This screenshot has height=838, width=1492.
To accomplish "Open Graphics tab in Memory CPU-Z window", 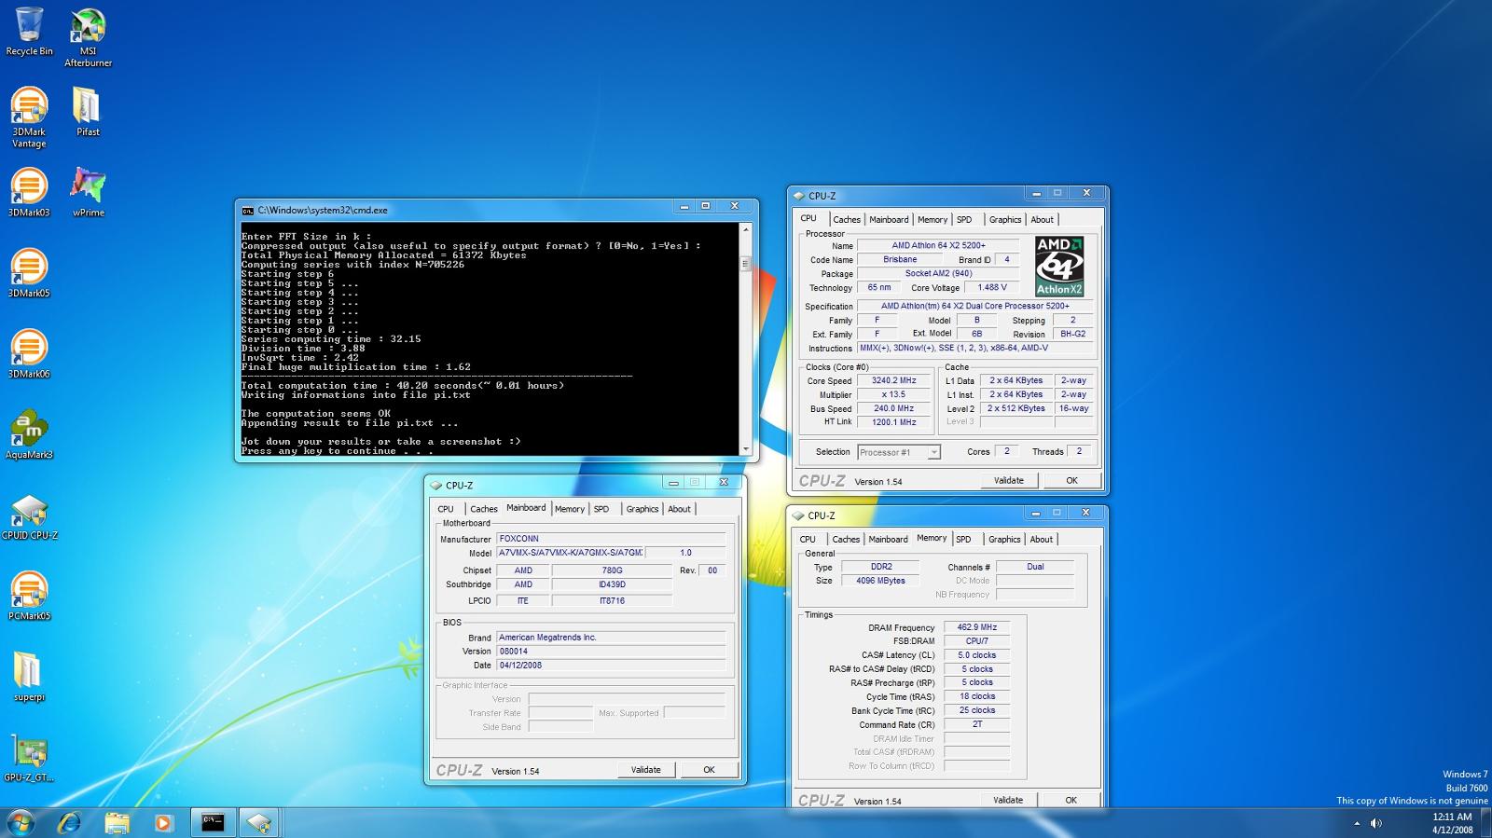I will tap(1004, 540).
